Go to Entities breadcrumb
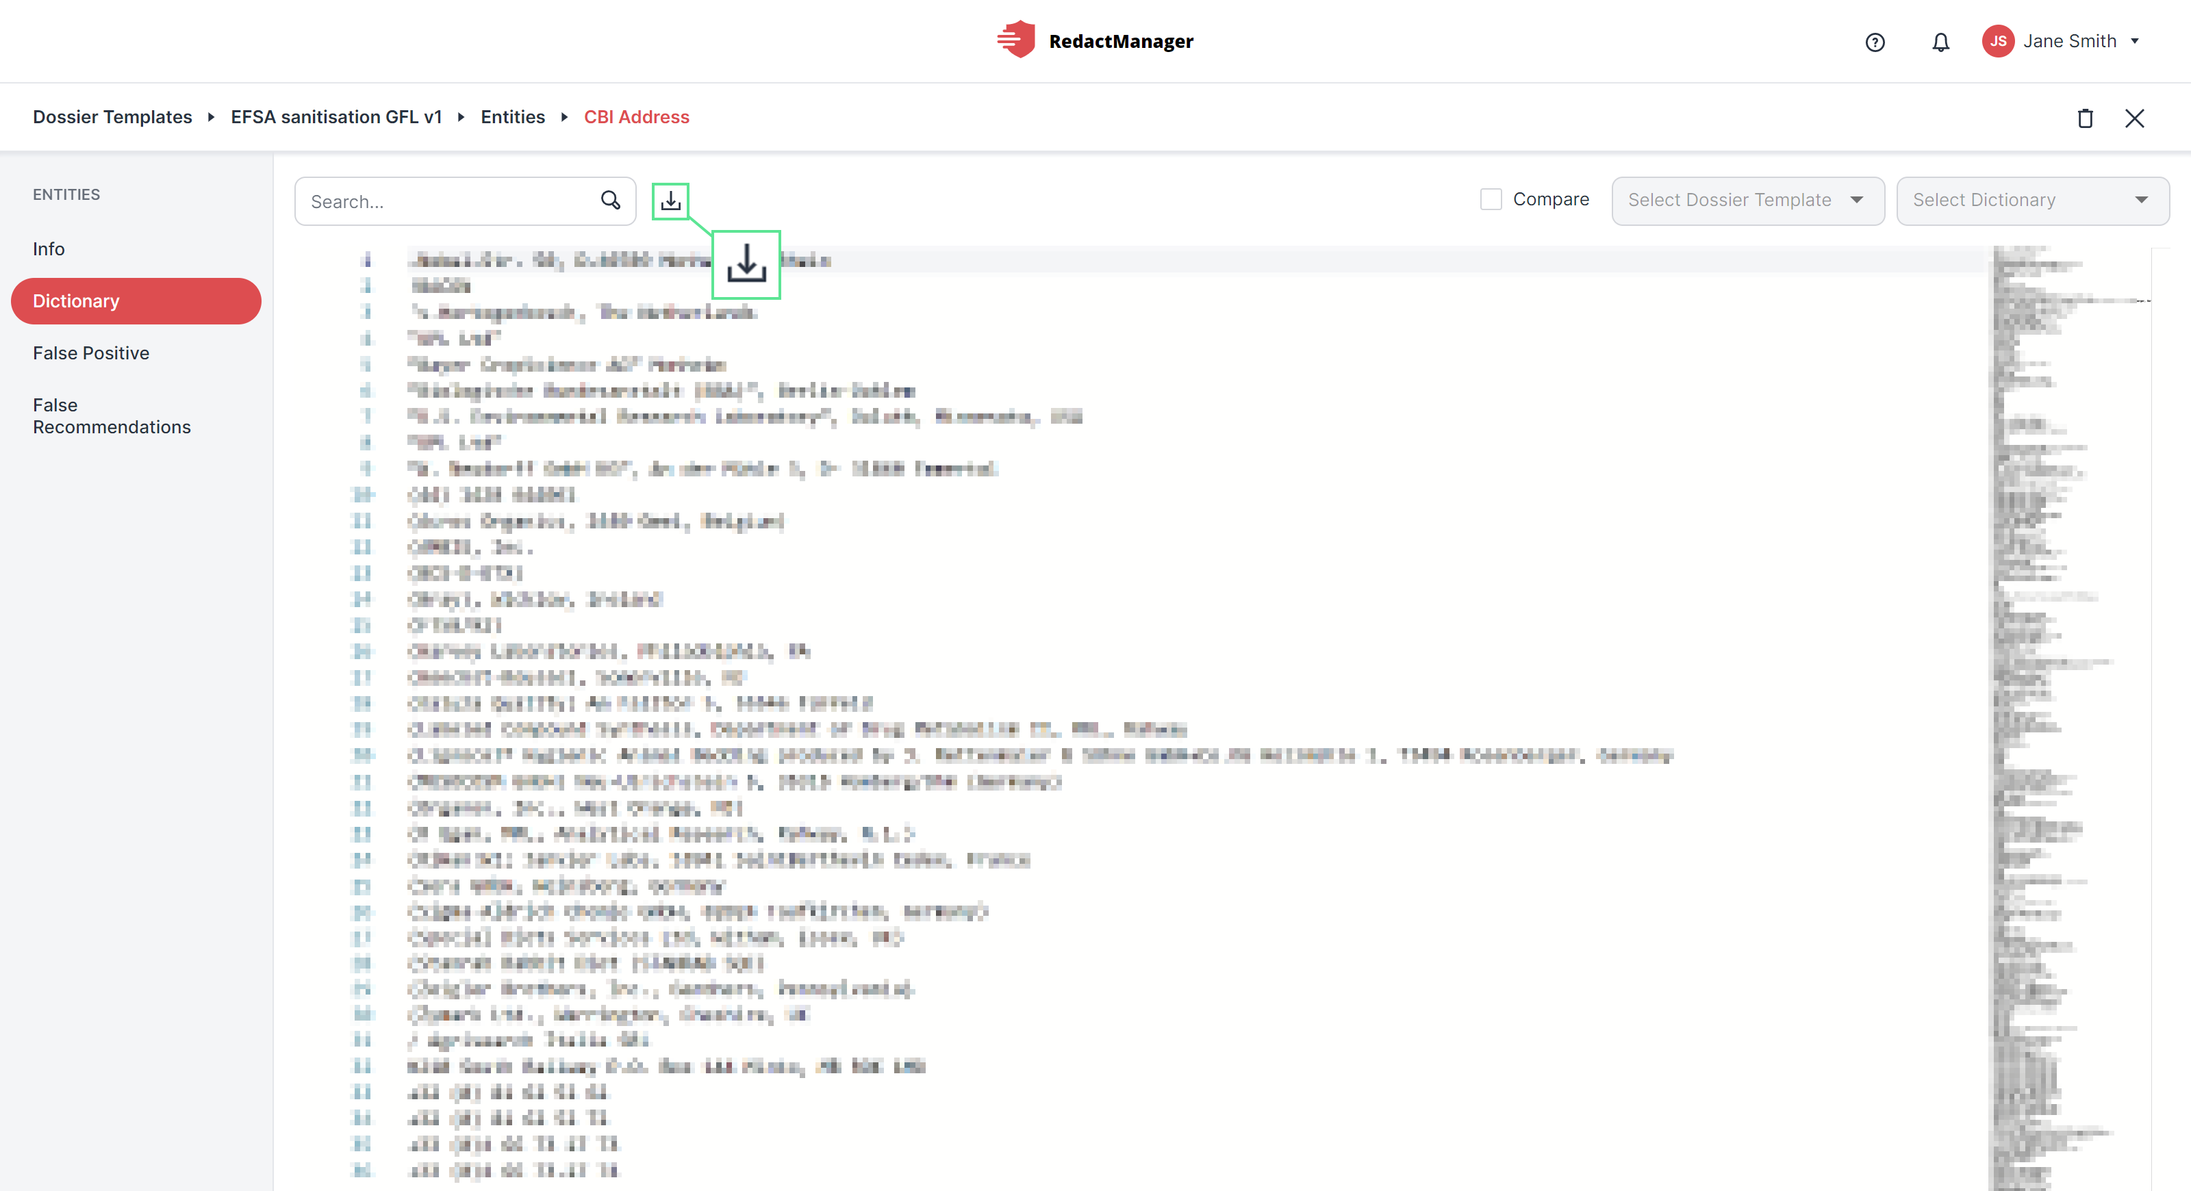Viewport: 2191px width, 1191px height. click(512, 117)
